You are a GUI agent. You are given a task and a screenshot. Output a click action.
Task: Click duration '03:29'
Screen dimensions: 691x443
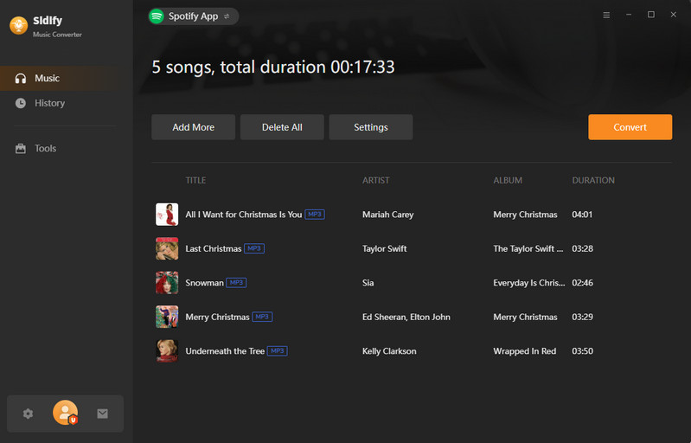click(582, 317)
